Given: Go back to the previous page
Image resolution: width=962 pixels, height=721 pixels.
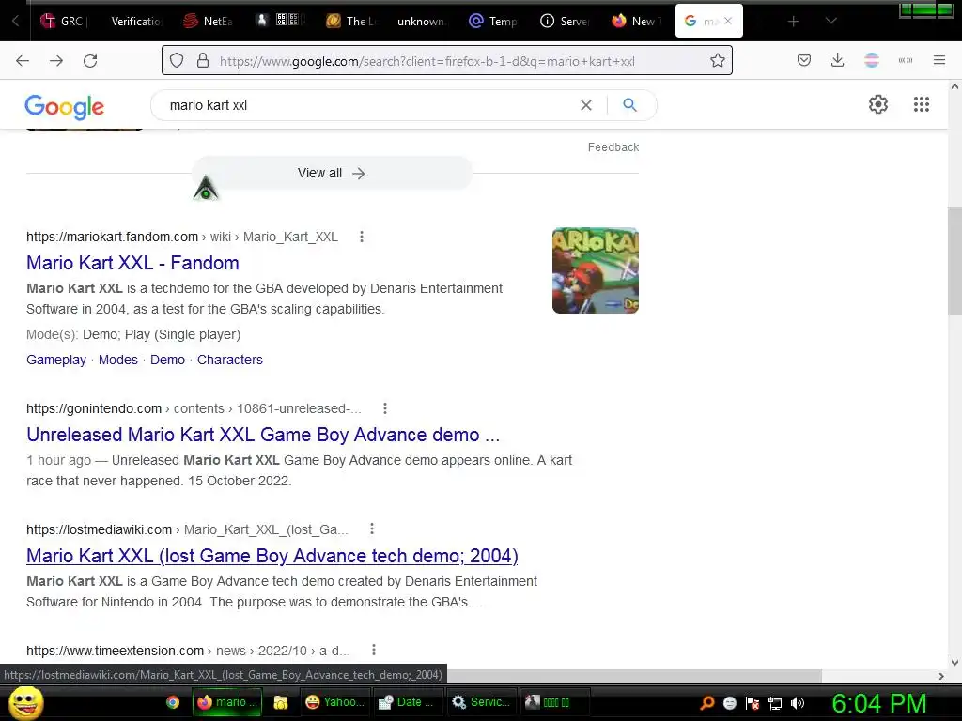Looking at the screenshot, I should click(x=23, y=61).
